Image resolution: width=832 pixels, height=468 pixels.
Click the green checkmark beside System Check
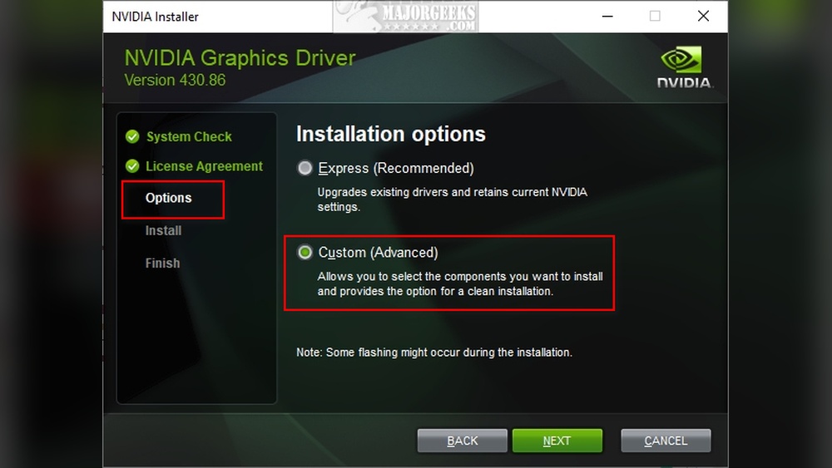click(132, 137)
